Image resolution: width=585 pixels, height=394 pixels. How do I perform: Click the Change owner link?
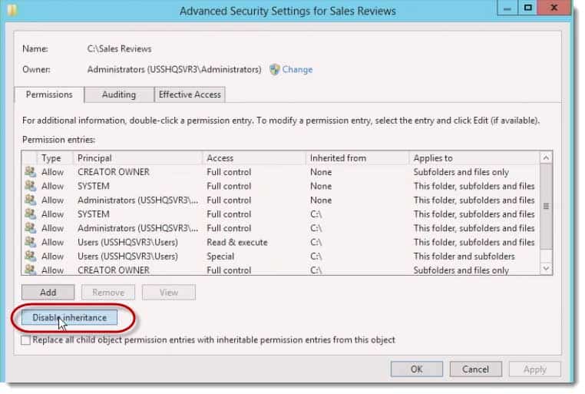(297, 69)
